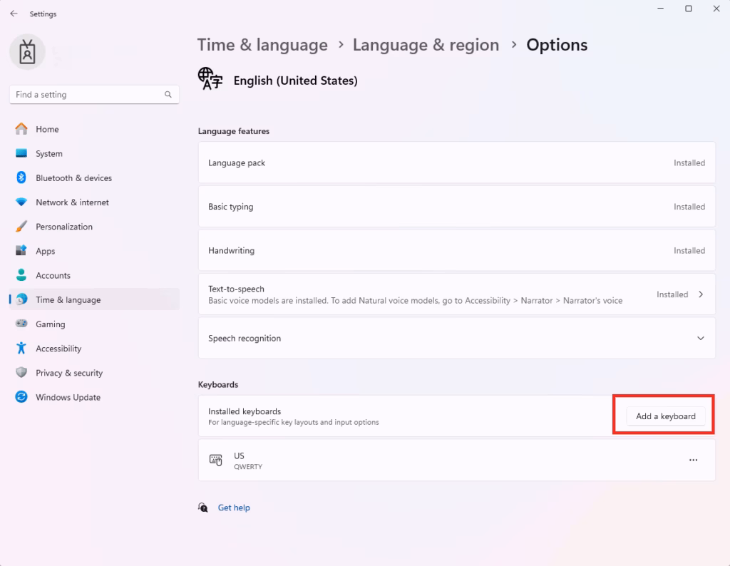The width and height of the screenshot is (730, 566).
Task: Click the Bluetooth icon in the sidebar
Action: (x=21, y=177)
